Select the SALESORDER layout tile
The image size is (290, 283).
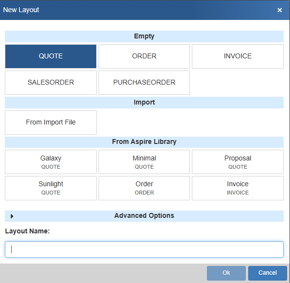(x=51, y=83)
